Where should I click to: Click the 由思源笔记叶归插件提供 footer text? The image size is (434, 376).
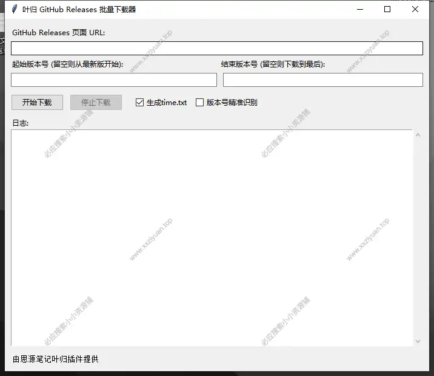(55, 359)
